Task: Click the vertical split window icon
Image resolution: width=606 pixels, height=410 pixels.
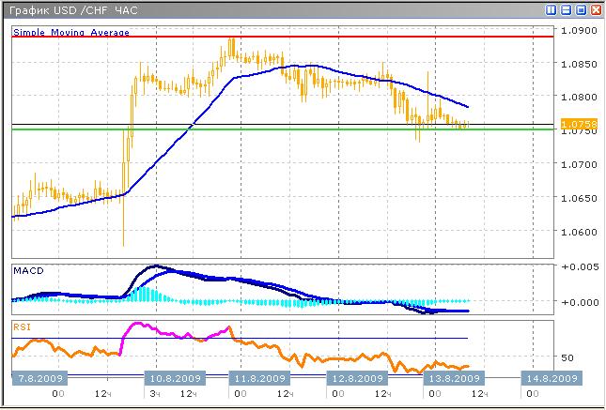Action: pos(552,10)
